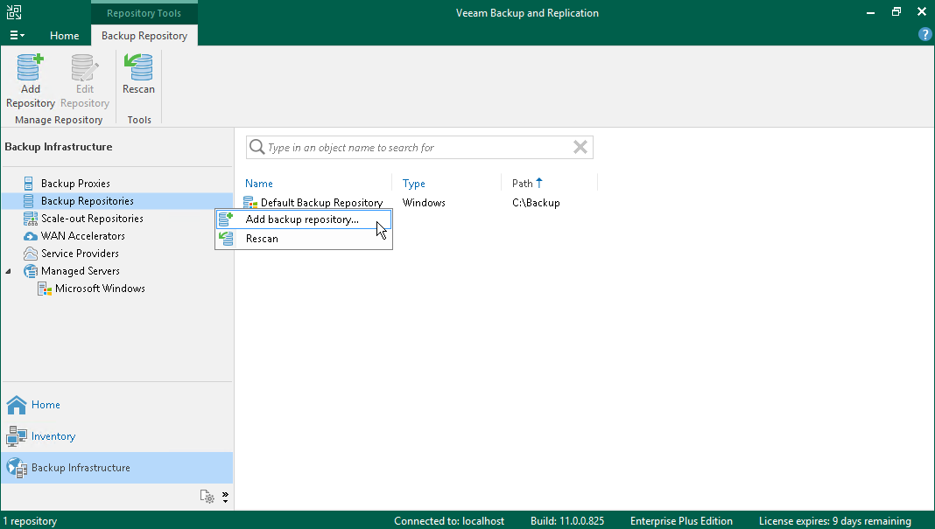The height and width of the screenshot is (529, 935).
Task: Click the Repository Tools contextual tab
Action: [144, 13]
